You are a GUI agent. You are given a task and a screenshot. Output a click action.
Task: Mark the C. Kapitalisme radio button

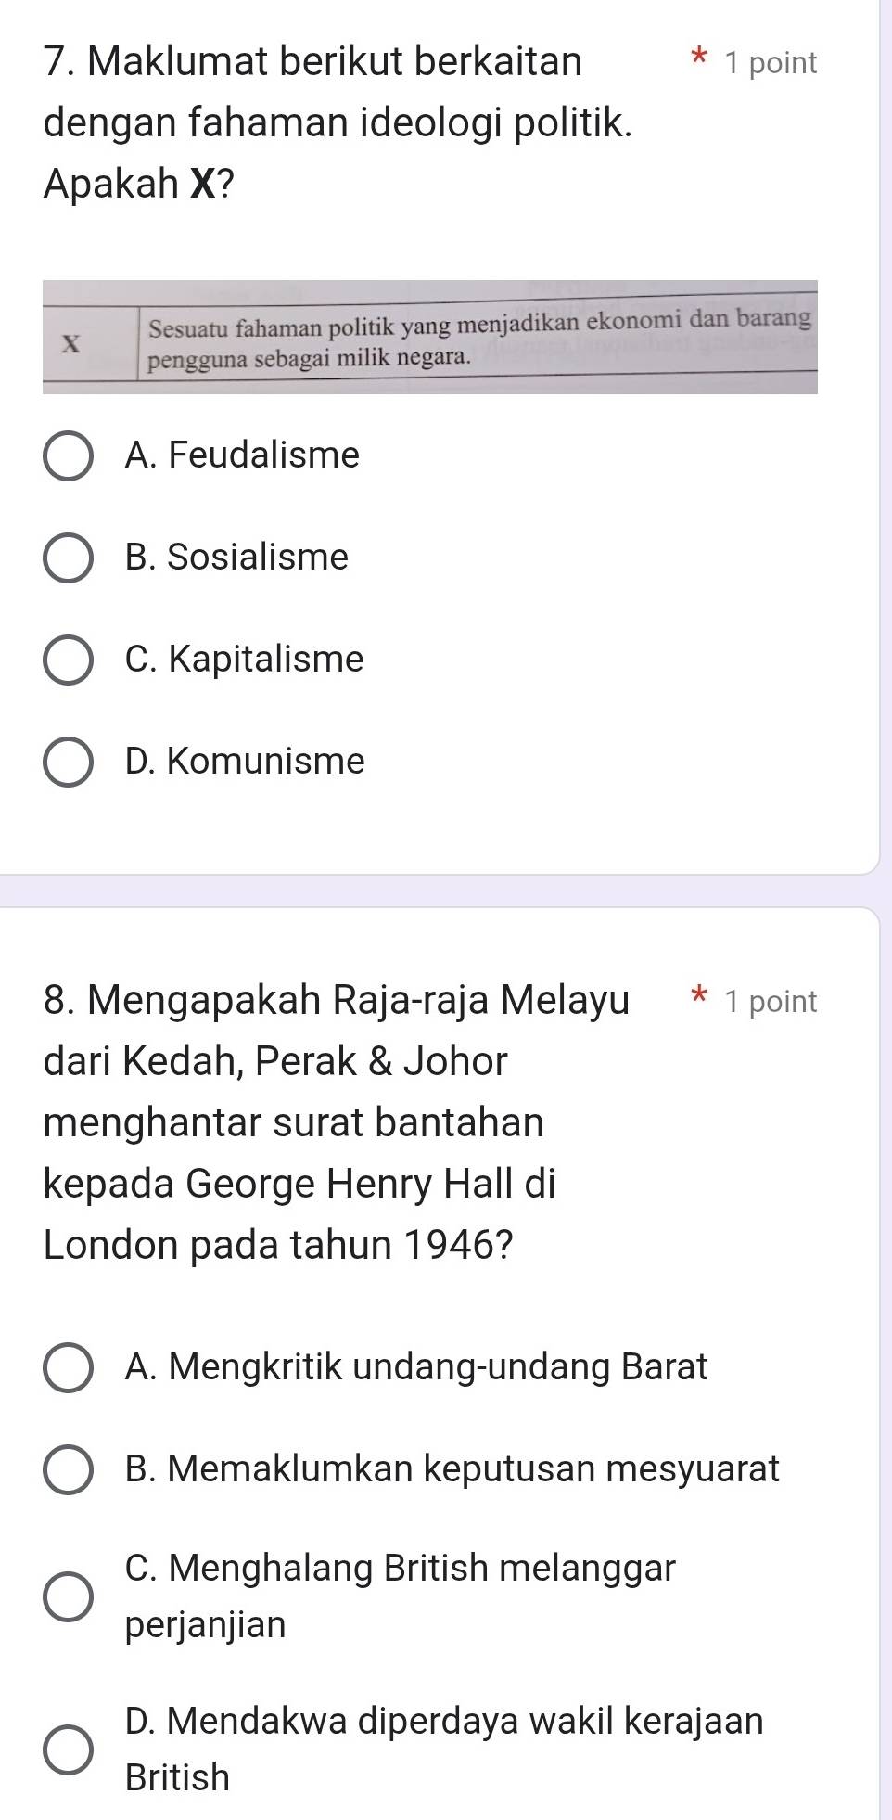(x=68, y=660)
